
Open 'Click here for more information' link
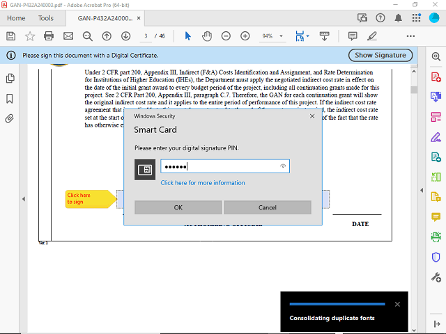coord(203,183)
